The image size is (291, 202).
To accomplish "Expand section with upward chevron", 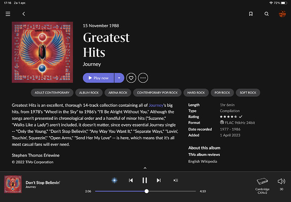I will pyautogui.click(x=145, y=168).
